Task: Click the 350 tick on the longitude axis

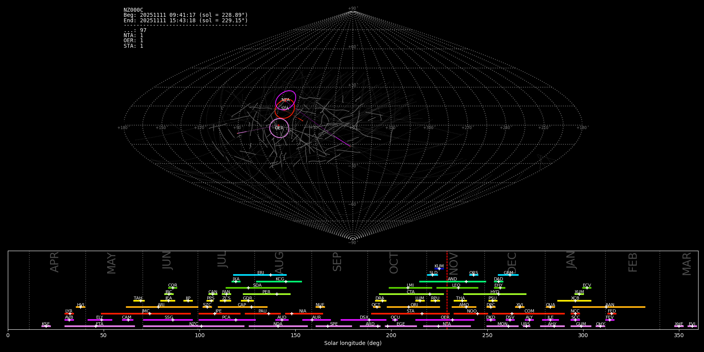Action: tap(679, 335)
